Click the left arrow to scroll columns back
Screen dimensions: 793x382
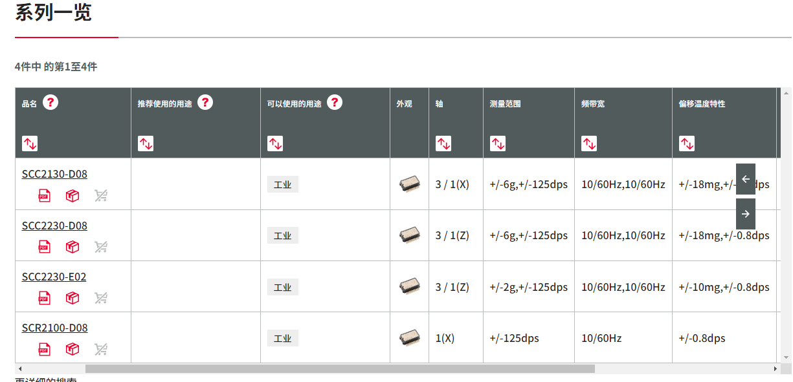pyautogui.click(x=745, y=180)
